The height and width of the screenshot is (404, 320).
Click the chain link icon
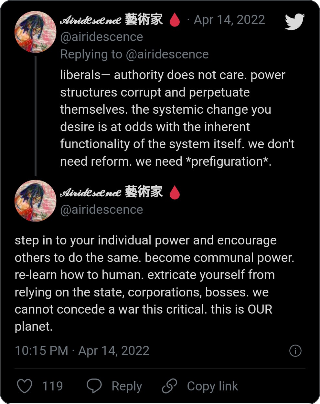coord(169,386)
